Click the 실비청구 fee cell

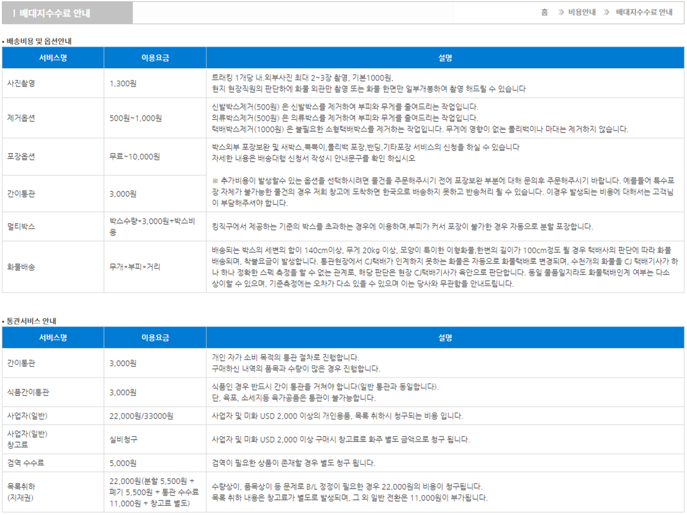[123, 439]
